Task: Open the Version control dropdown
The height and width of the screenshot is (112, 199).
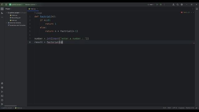Action: [31, 5]
